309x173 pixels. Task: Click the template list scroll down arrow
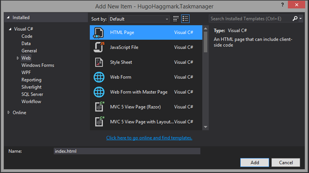point(206,127)
